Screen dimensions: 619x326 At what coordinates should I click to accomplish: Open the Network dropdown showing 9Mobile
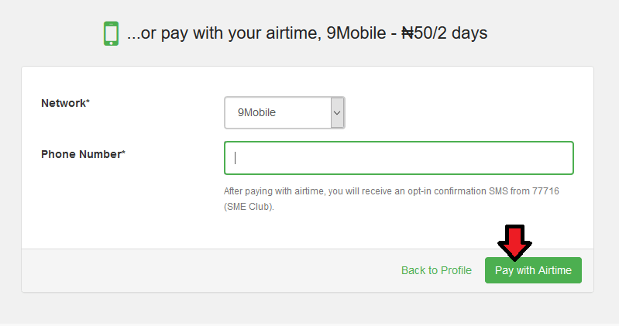[x=284, y=112]
